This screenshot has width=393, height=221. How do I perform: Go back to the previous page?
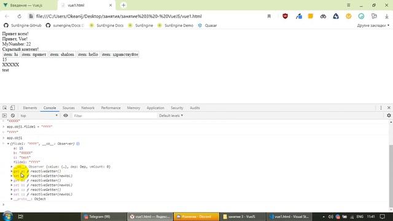point(7,17)
